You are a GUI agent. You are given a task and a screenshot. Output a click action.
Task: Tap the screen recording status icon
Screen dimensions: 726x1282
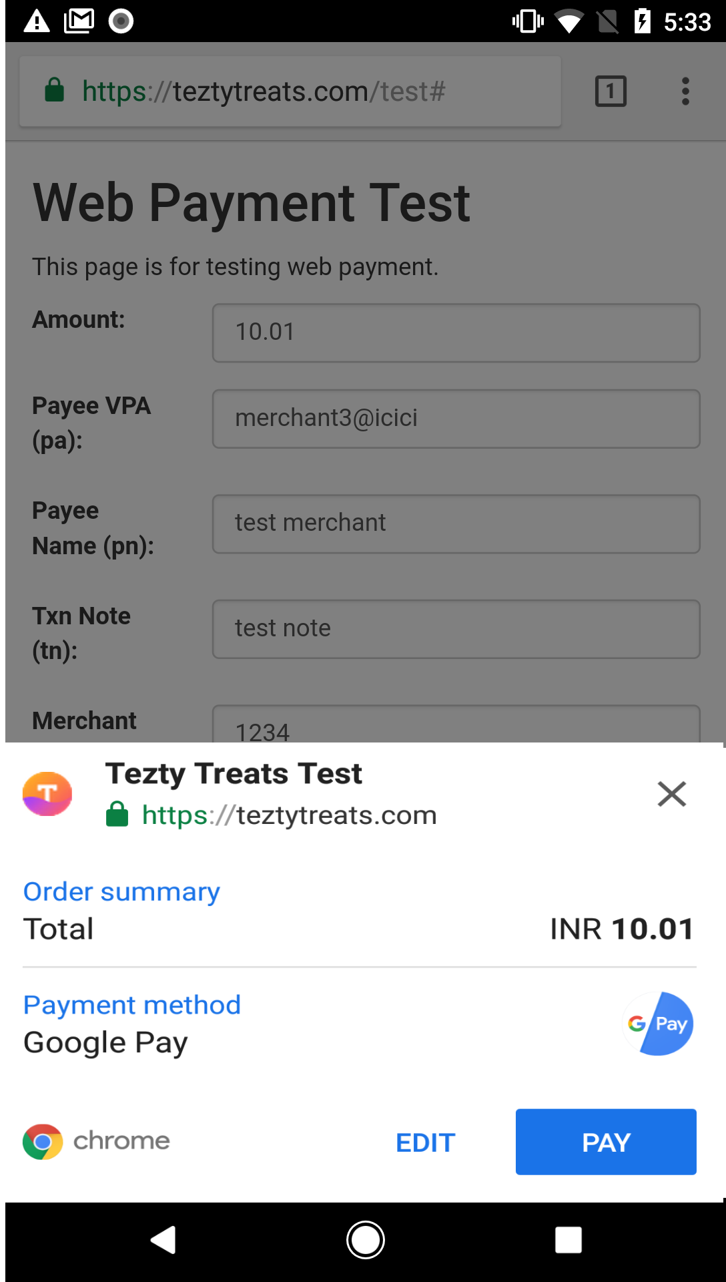point(121,20)
